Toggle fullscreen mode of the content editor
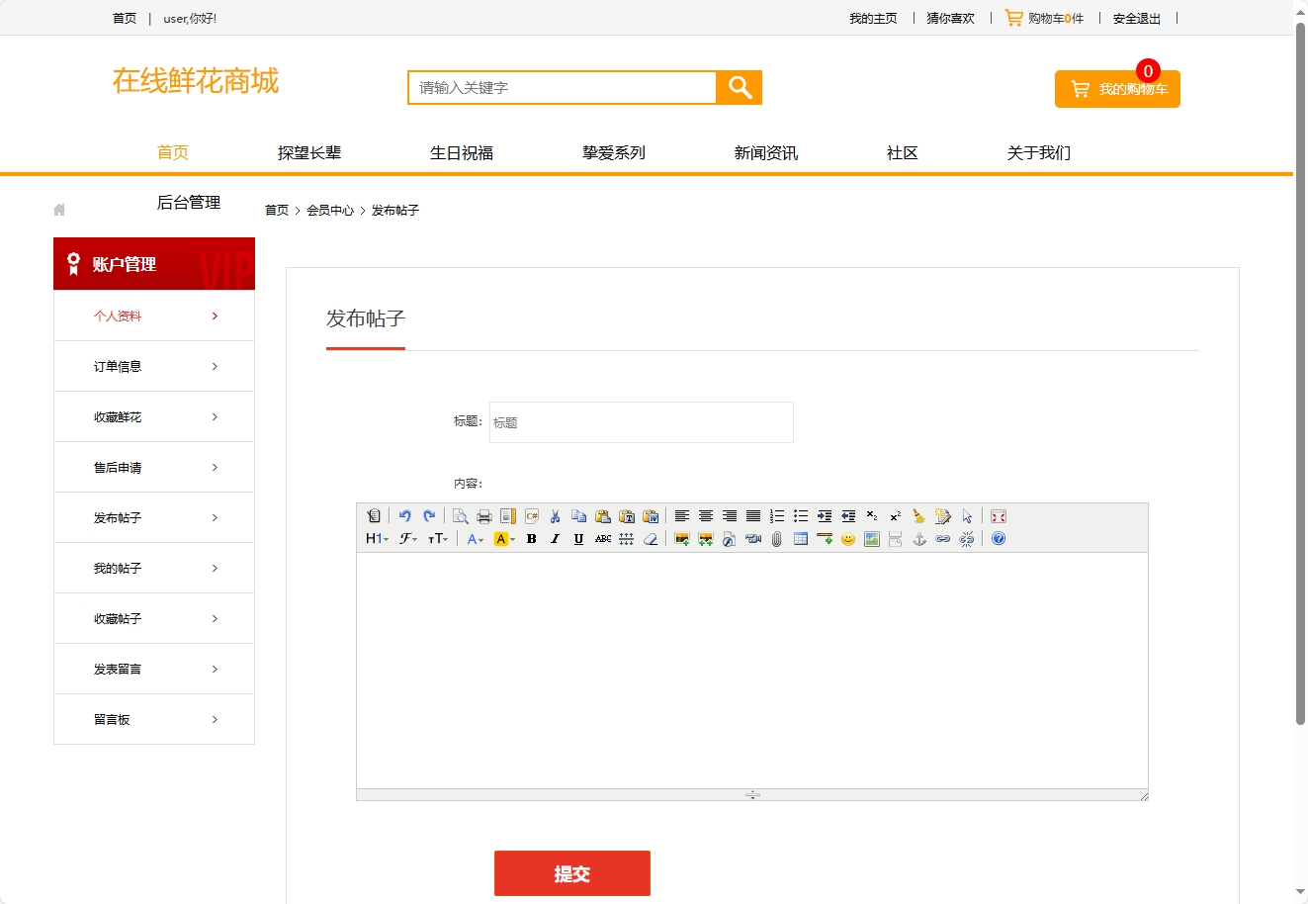Viewport: 1308px width, 904px height. (998, 515)
